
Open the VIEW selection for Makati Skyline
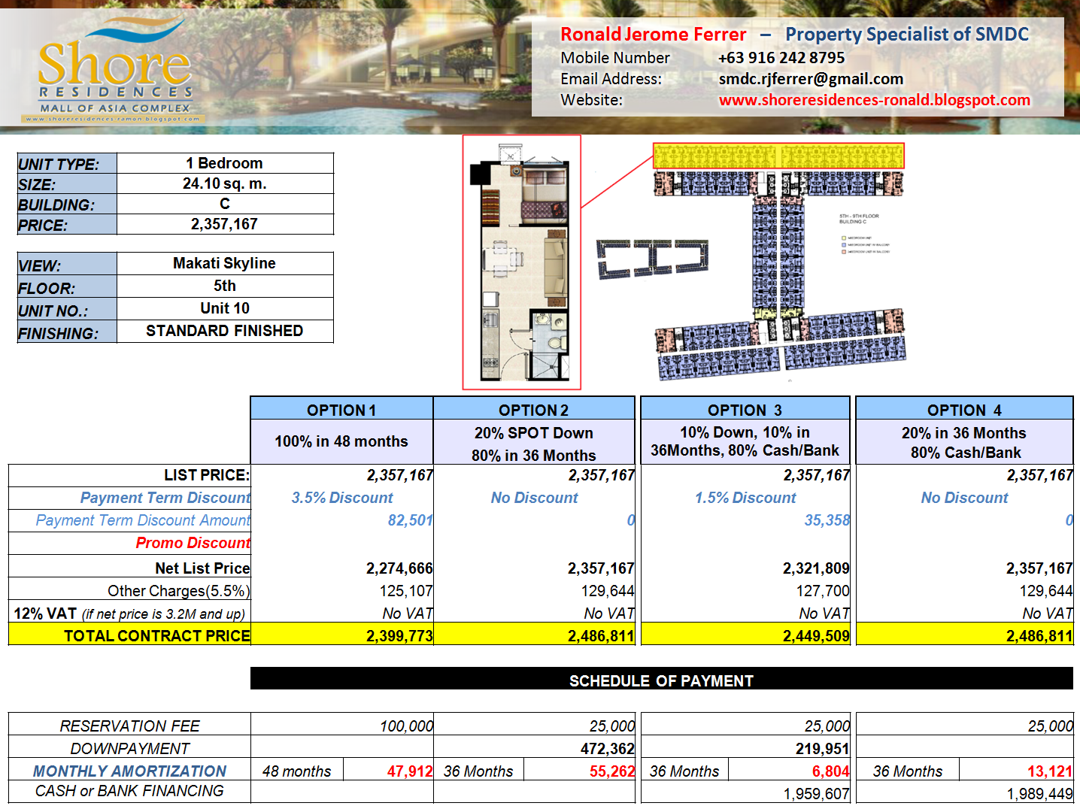coord(224,263)
